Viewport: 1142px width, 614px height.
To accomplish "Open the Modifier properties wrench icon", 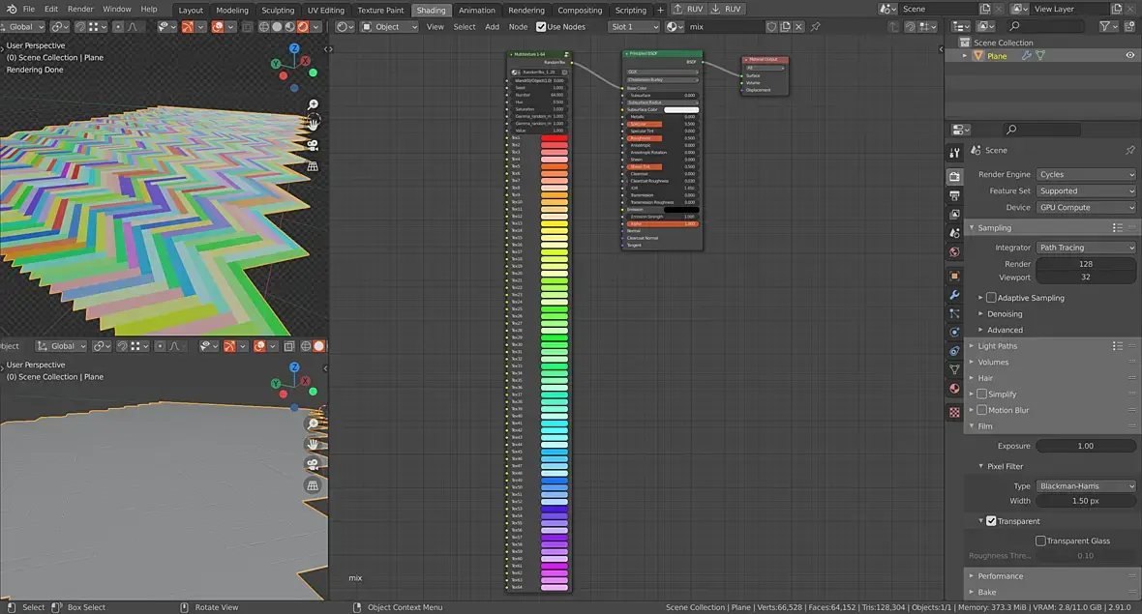I will point(954,294).
